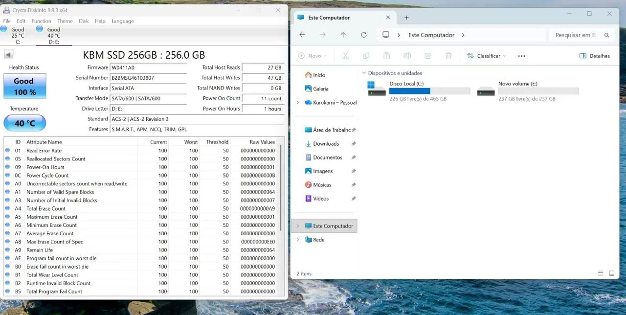Screen dimensions: 626x315
Task: Click the Paste icon in Explorer toolbar
Action: pos(386,56)
